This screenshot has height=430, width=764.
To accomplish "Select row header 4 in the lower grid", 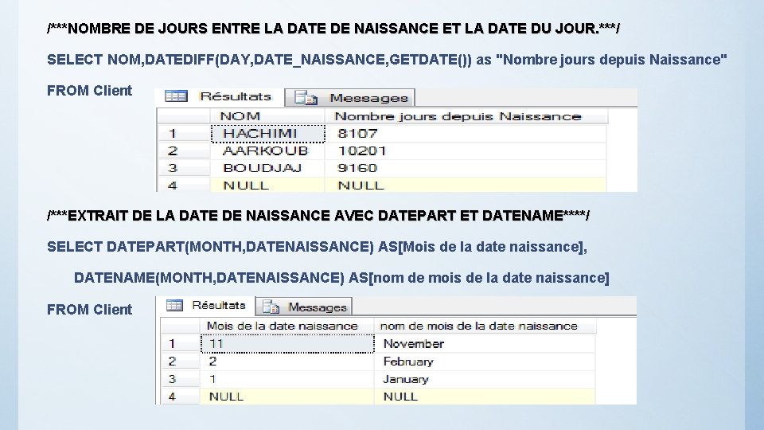I will click(x=181, y=397).
